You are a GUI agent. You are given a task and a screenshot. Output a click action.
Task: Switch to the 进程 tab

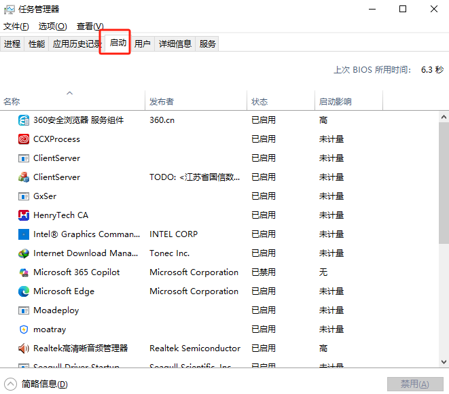pyautogui.click(x=12, y=43)
